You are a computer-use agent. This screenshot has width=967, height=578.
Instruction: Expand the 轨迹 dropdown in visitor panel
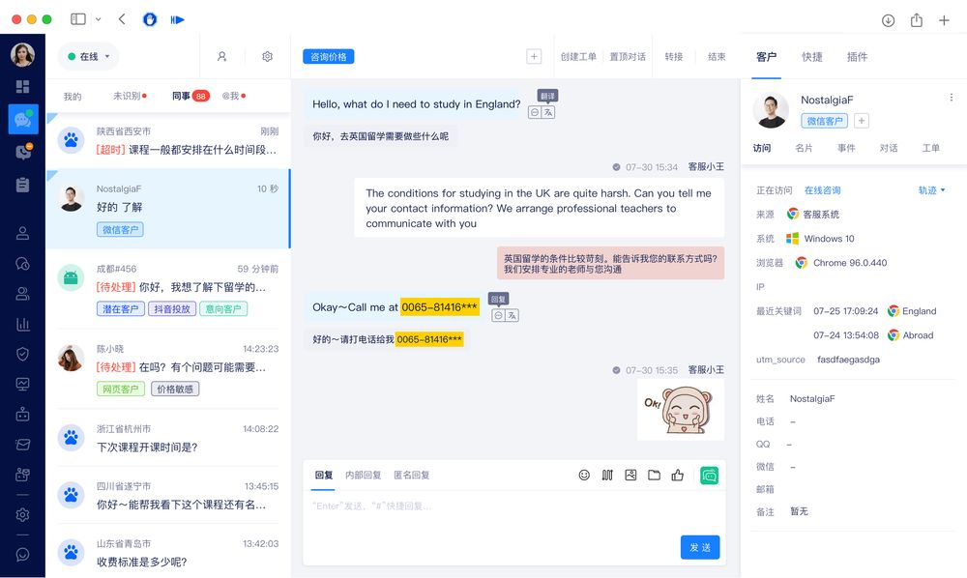[x=931, y=190]
